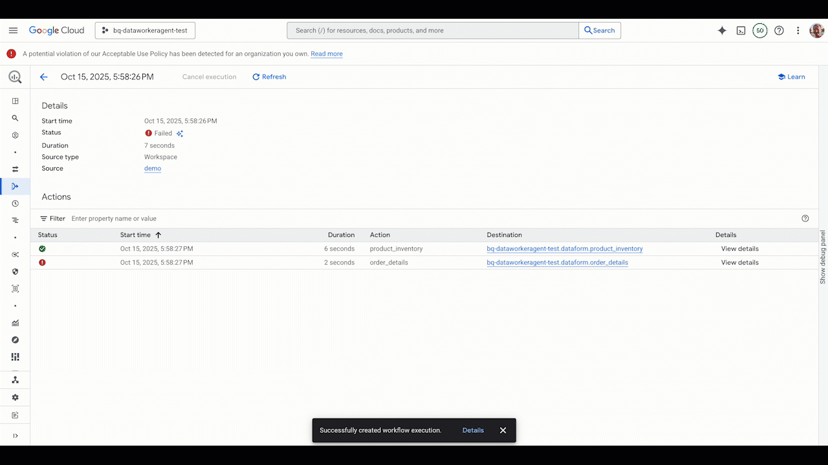Open the main navigation hamburger menu

tap(13, 30)
